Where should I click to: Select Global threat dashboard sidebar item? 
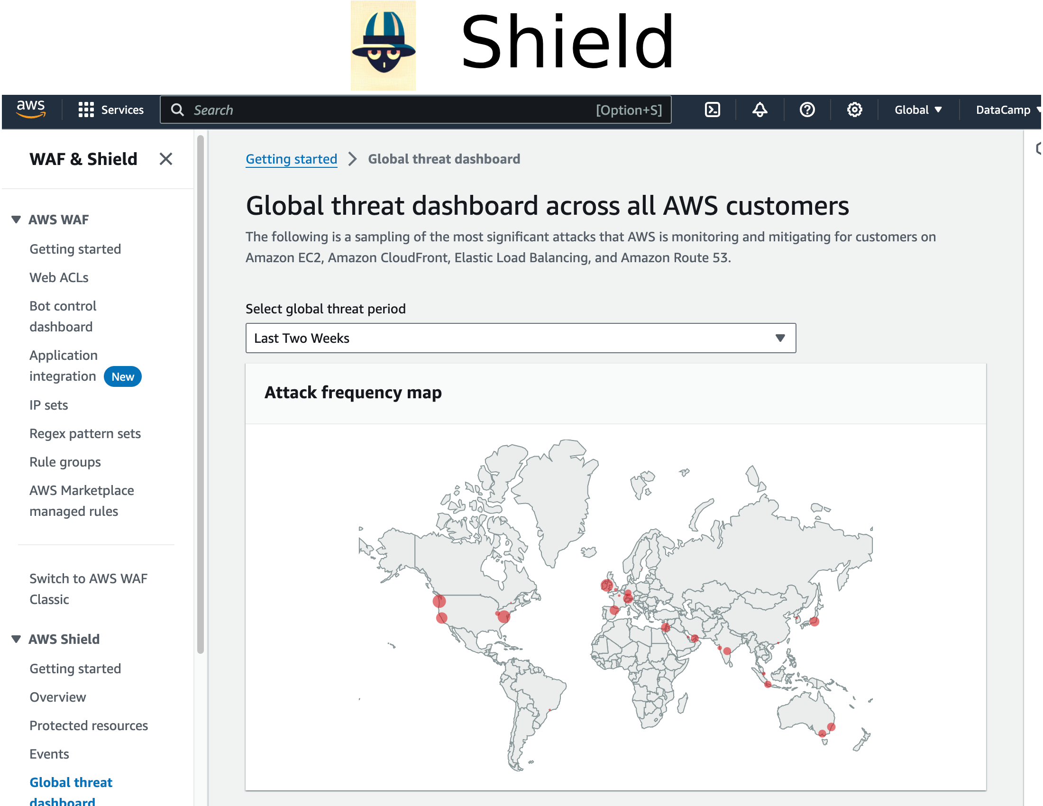coord(71,791)
